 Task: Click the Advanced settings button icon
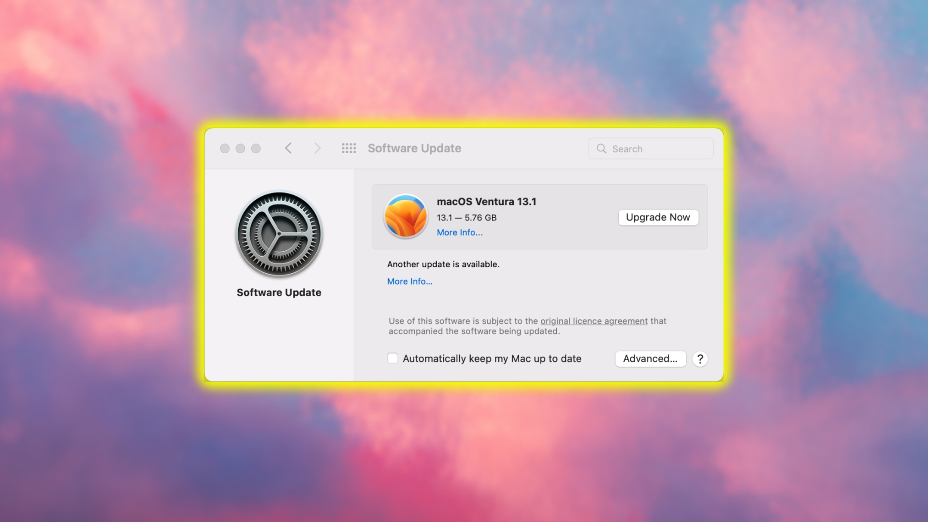650,358
